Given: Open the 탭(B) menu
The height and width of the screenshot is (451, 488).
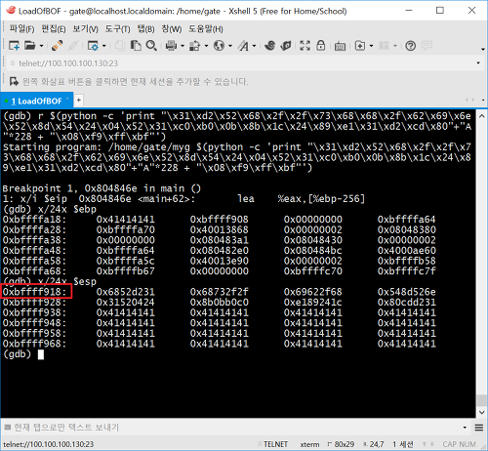Looking at the screenshot, I should click(x=145, y=29).
